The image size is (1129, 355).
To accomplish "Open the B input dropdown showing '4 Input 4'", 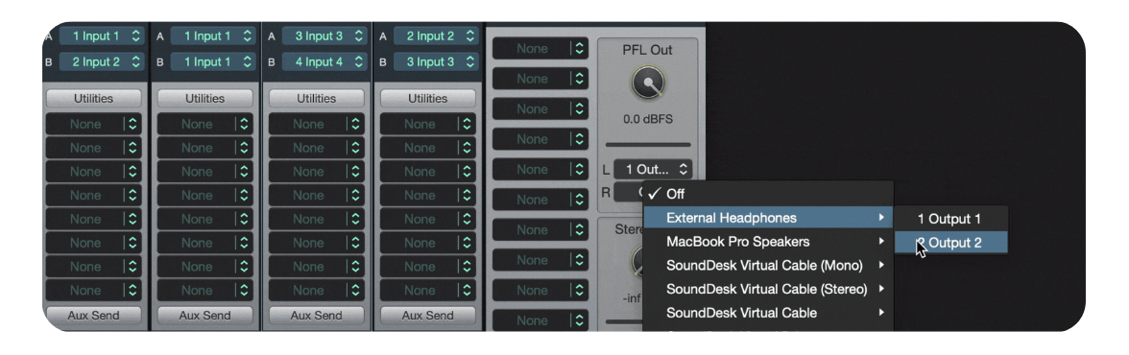I will point(324,62).
